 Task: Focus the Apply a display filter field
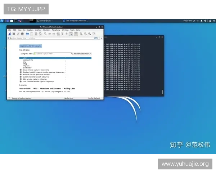point(52,38)
